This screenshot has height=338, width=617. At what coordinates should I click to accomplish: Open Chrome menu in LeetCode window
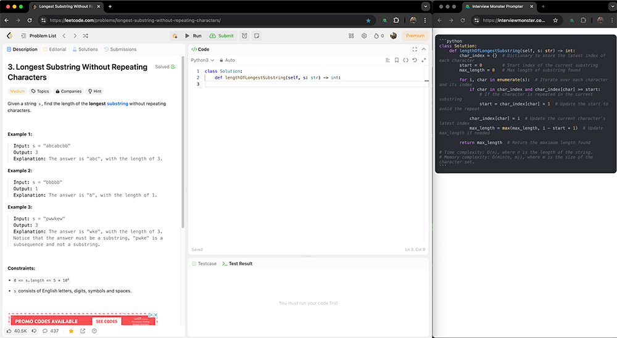(x=425, y=20)
